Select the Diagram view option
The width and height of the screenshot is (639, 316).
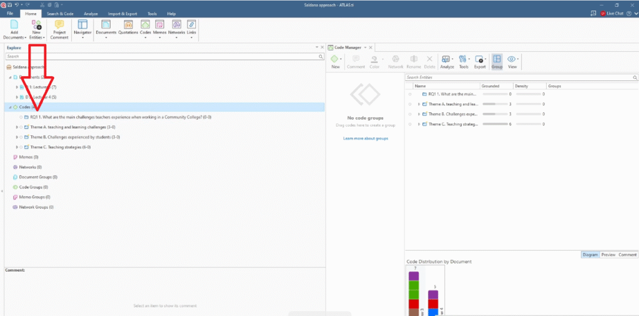click(x=590, y=254)
